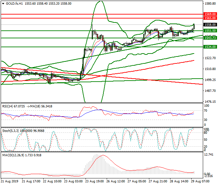
Task: Select the 23 Aug 03:00 time label
Action: [73, 181]
